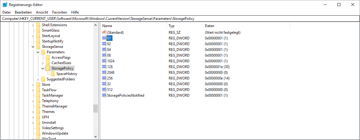Image resolution: width=360 pixels, height=140 pixels.
Task: Open the Datei menu
Action: click(6, 12)
